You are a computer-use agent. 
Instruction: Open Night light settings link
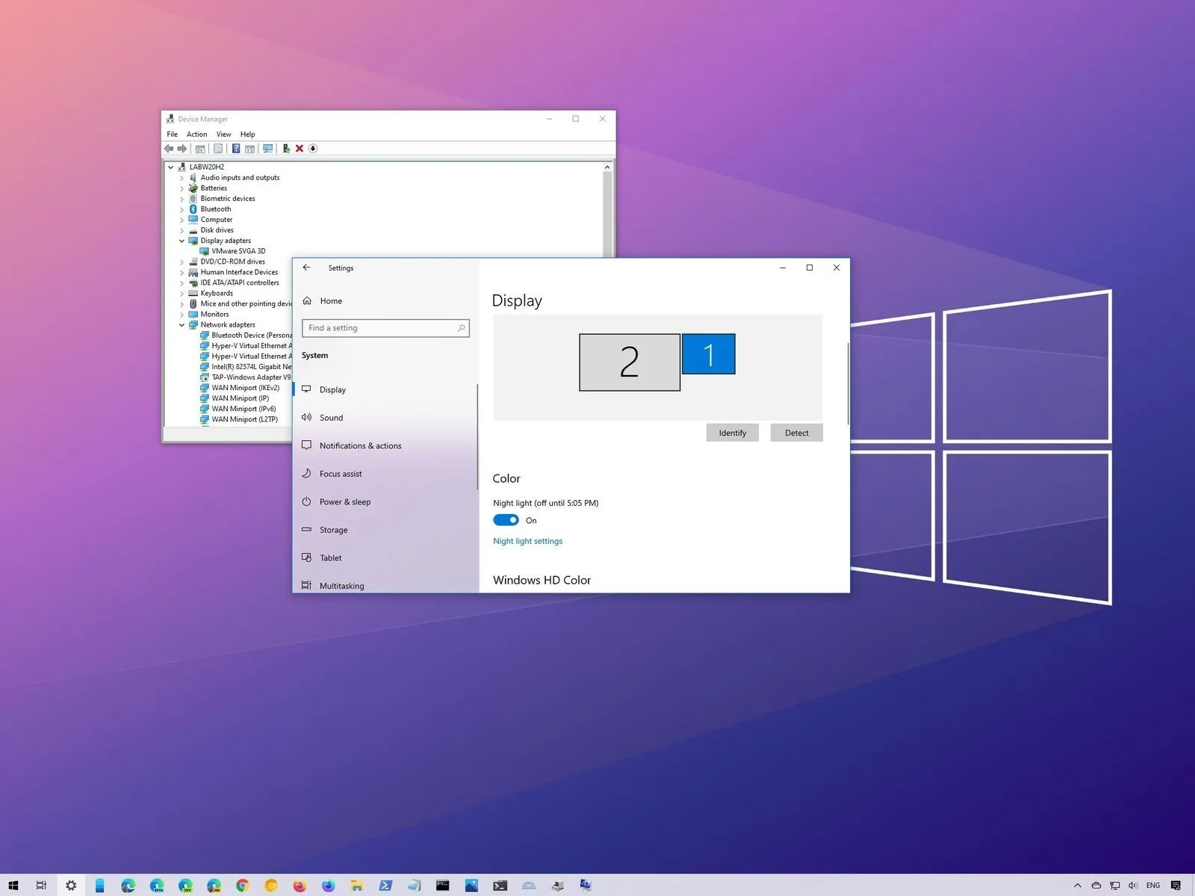[527, 541]
